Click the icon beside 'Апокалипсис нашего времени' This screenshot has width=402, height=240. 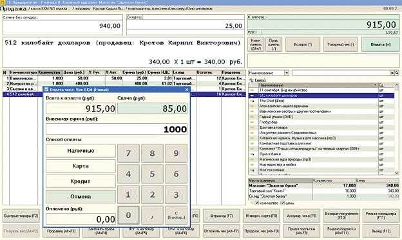(252, 107)
